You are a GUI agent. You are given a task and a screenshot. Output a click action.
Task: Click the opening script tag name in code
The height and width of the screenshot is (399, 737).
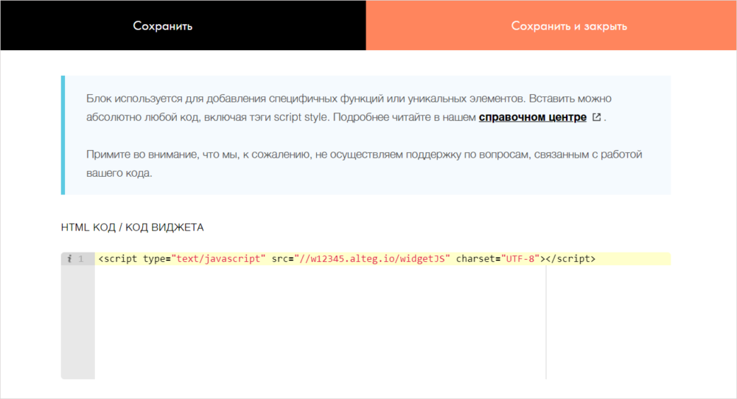(121, 259)
